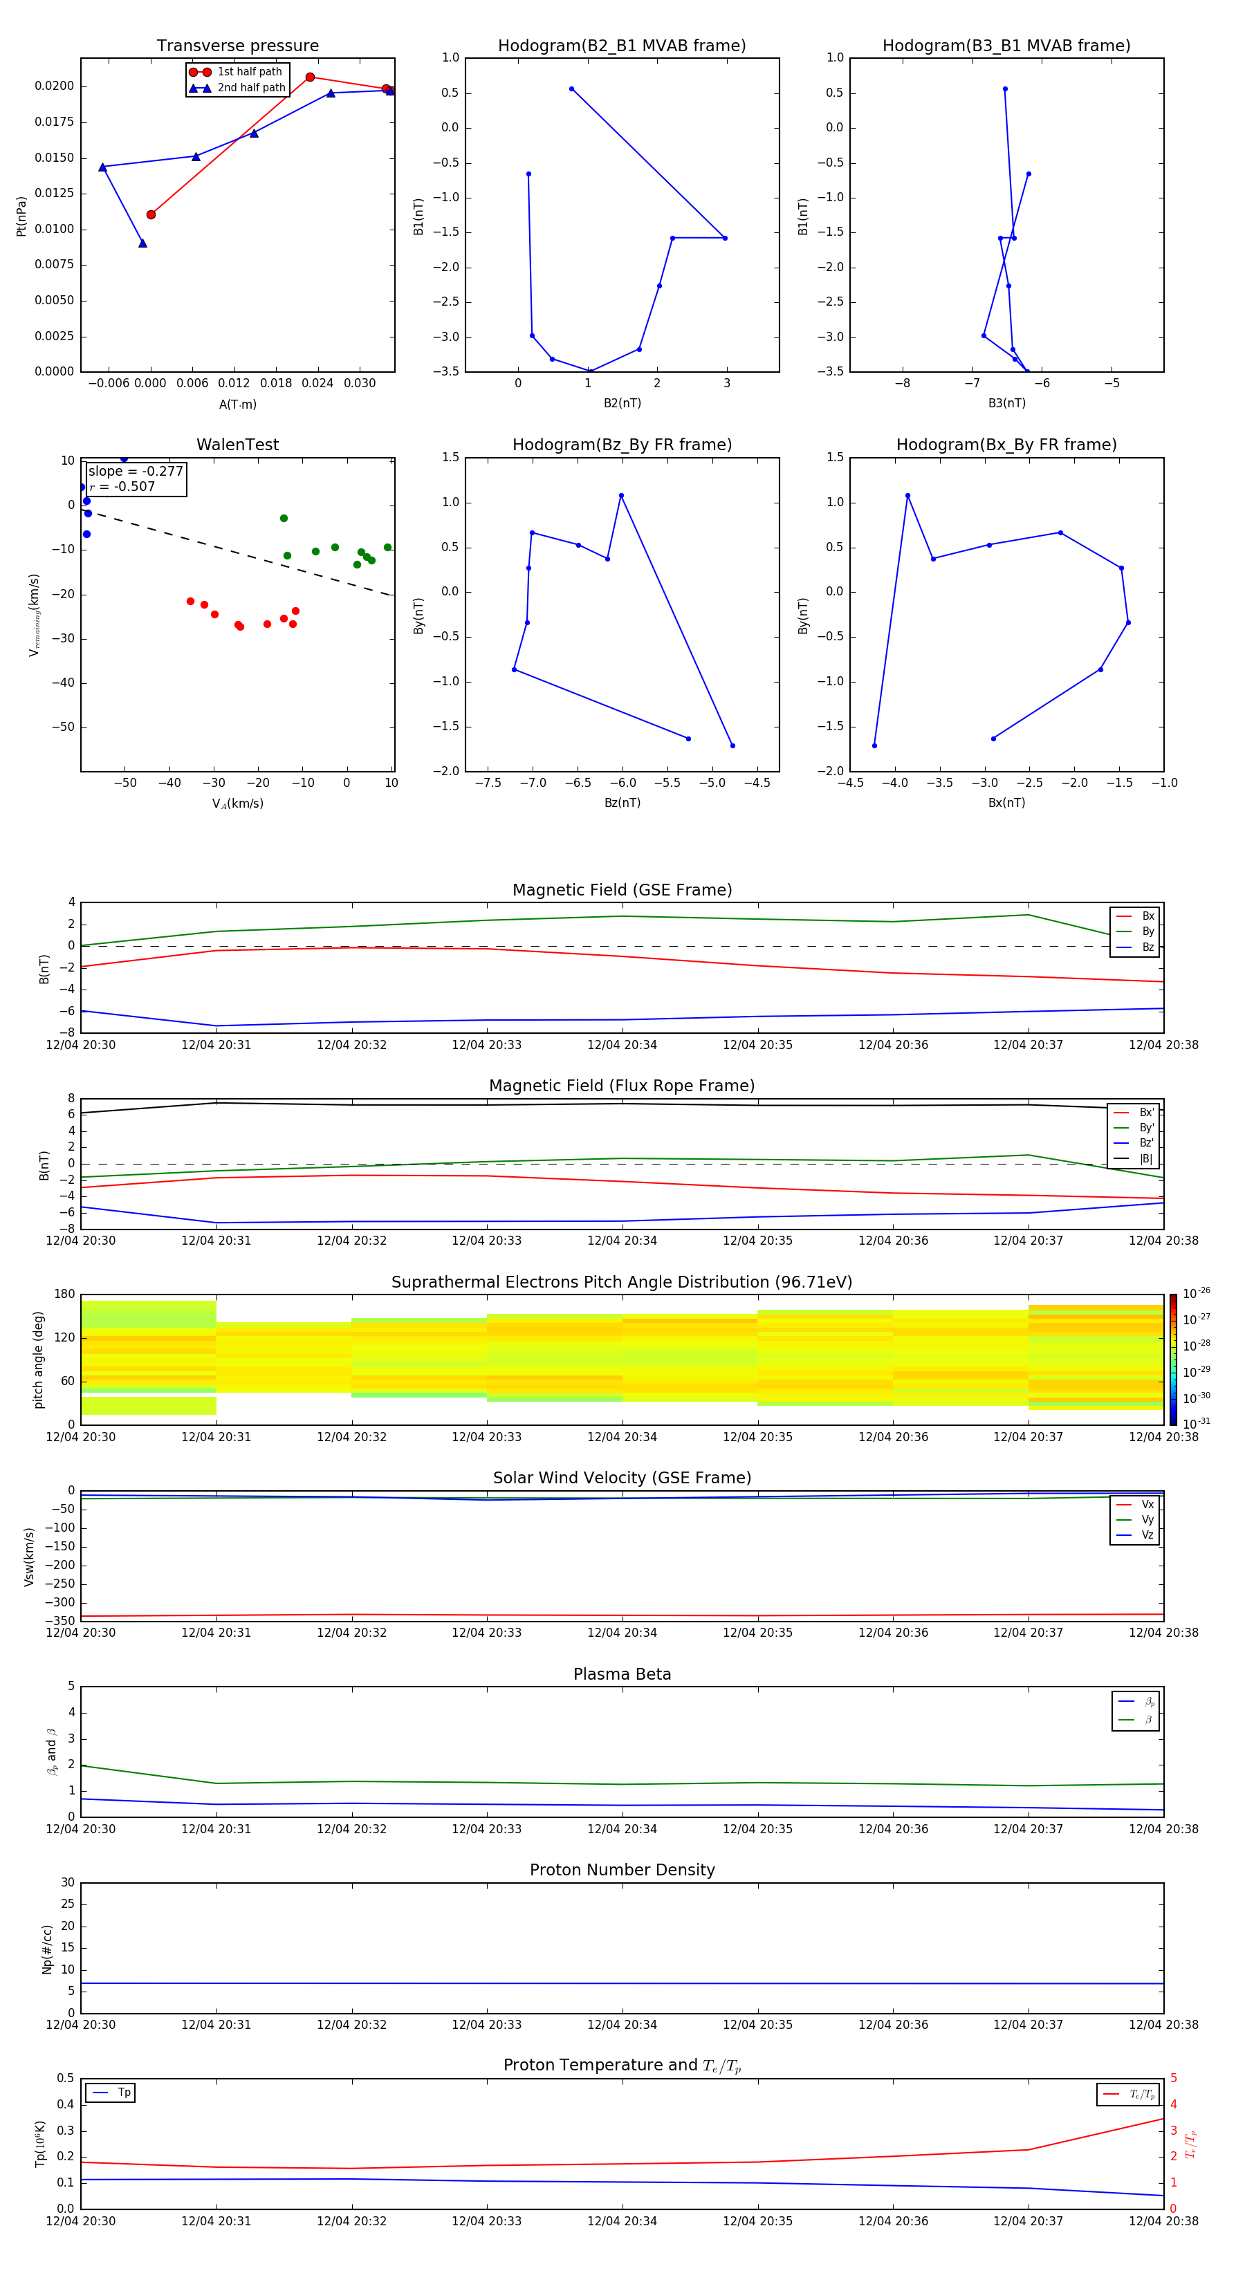Click the 'Bx(nT)' x-axis label

pos(1006,803)
